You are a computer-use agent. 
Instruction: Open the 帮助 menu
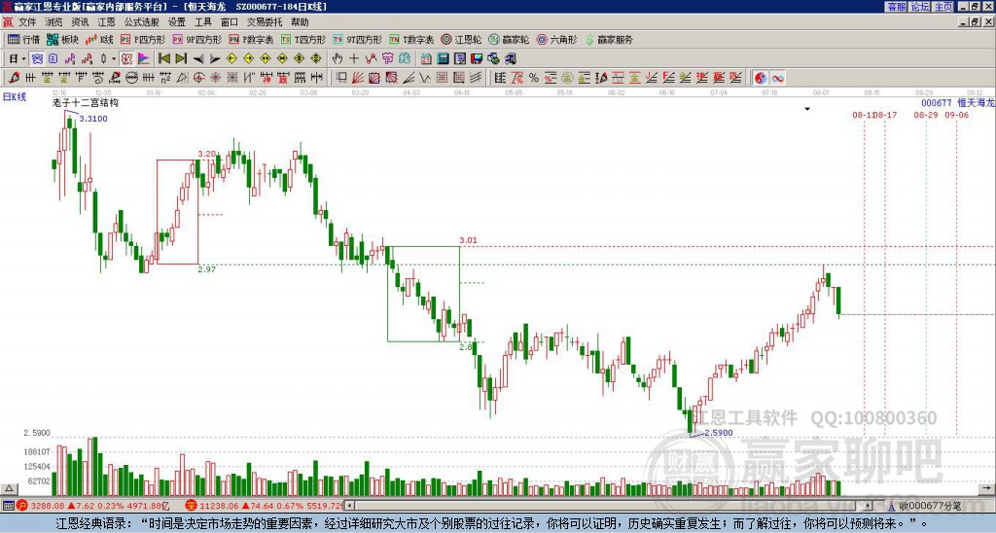300,22
